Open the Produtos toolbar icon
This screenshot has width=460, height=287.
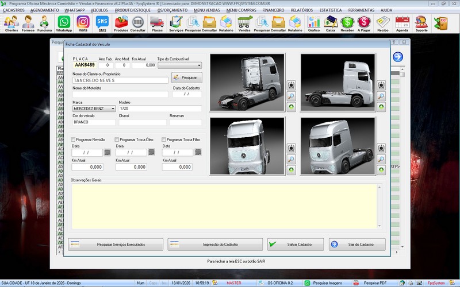pos(121,23)
